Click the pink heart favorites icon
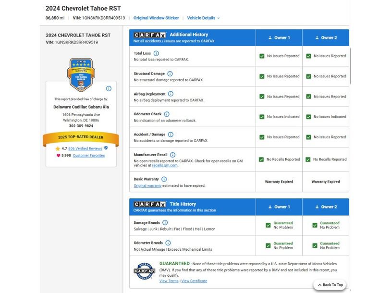391x293 pixels. click(x=58, y=156)
